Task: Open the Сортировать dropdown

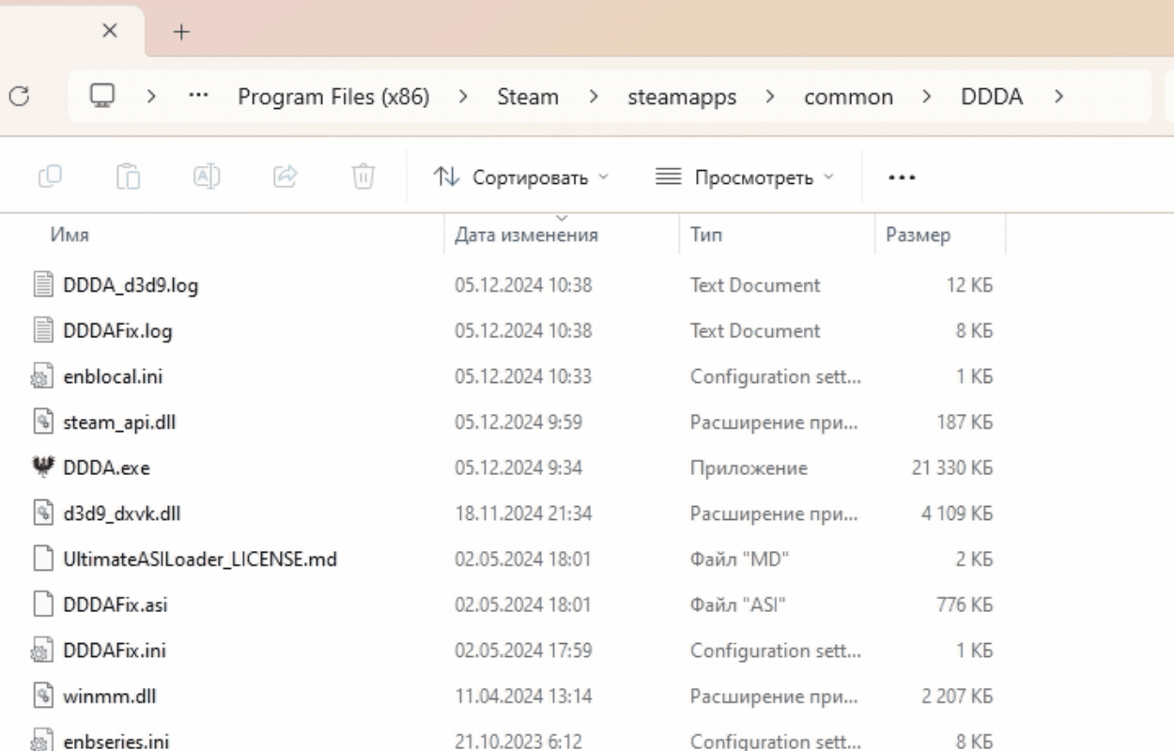Action: coord(521,176)
